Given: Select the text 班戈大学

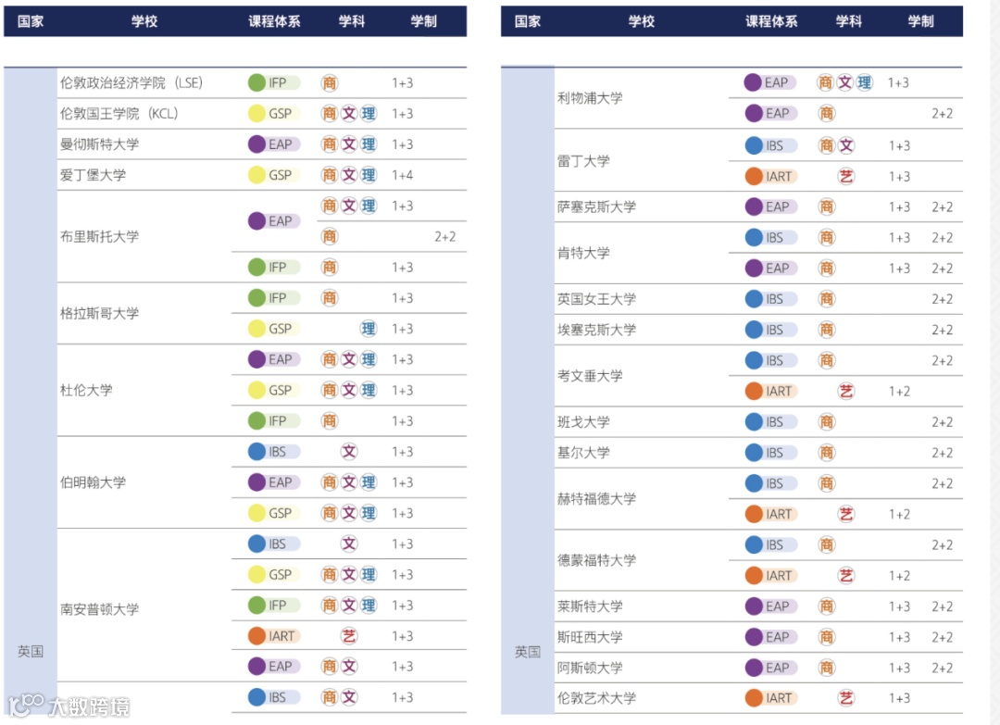Looking at the screenshot, I should [583, 421].
